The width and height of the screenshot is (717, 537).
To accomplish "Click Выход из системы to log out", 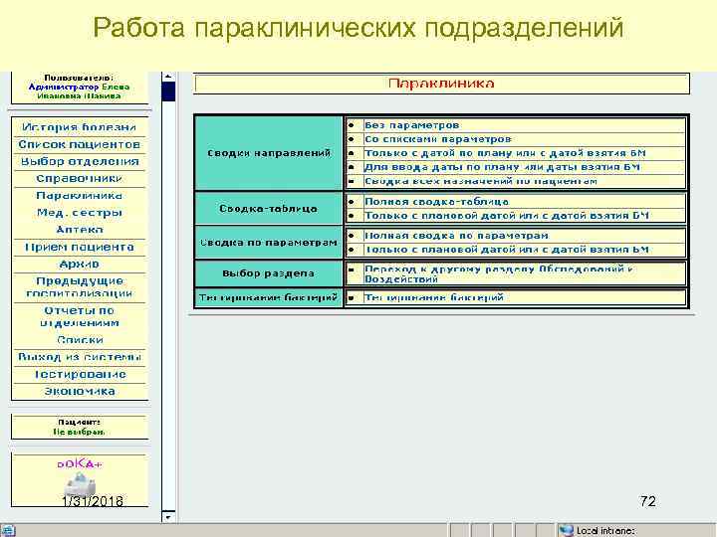I will point(79,357).
